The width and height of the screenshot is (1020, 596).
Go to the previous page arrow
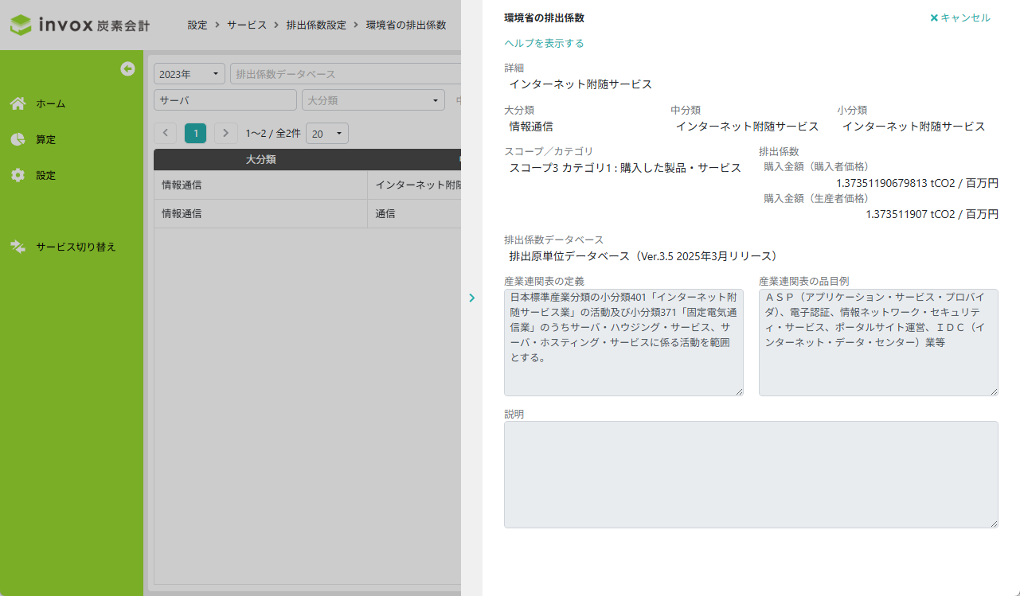(166, 133)
